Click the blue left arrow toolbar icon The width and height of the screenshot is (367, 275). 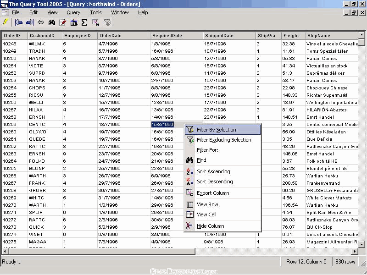(x=18, y=22)
